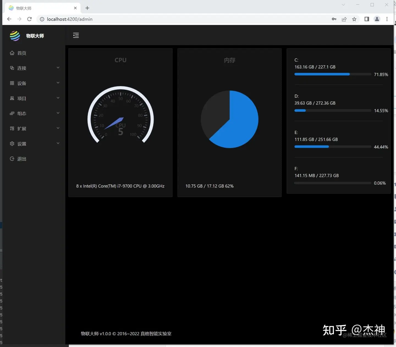Open the 设备 menu item
The image size is (396, 347).
34,83
